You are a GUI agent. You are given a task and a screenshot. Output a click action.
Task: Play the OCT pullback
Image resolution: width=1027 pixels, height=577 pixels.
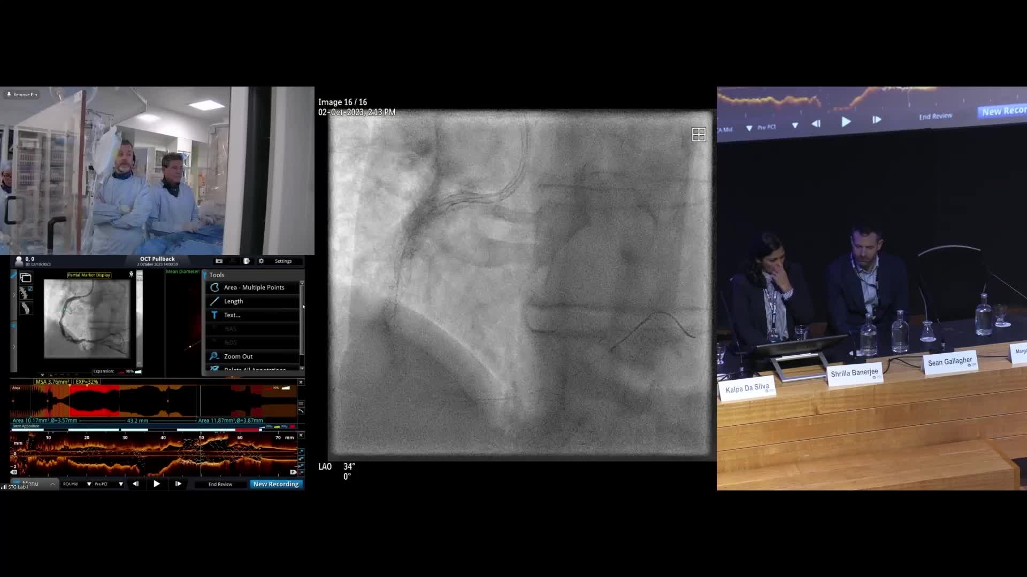tap(157, 484)
